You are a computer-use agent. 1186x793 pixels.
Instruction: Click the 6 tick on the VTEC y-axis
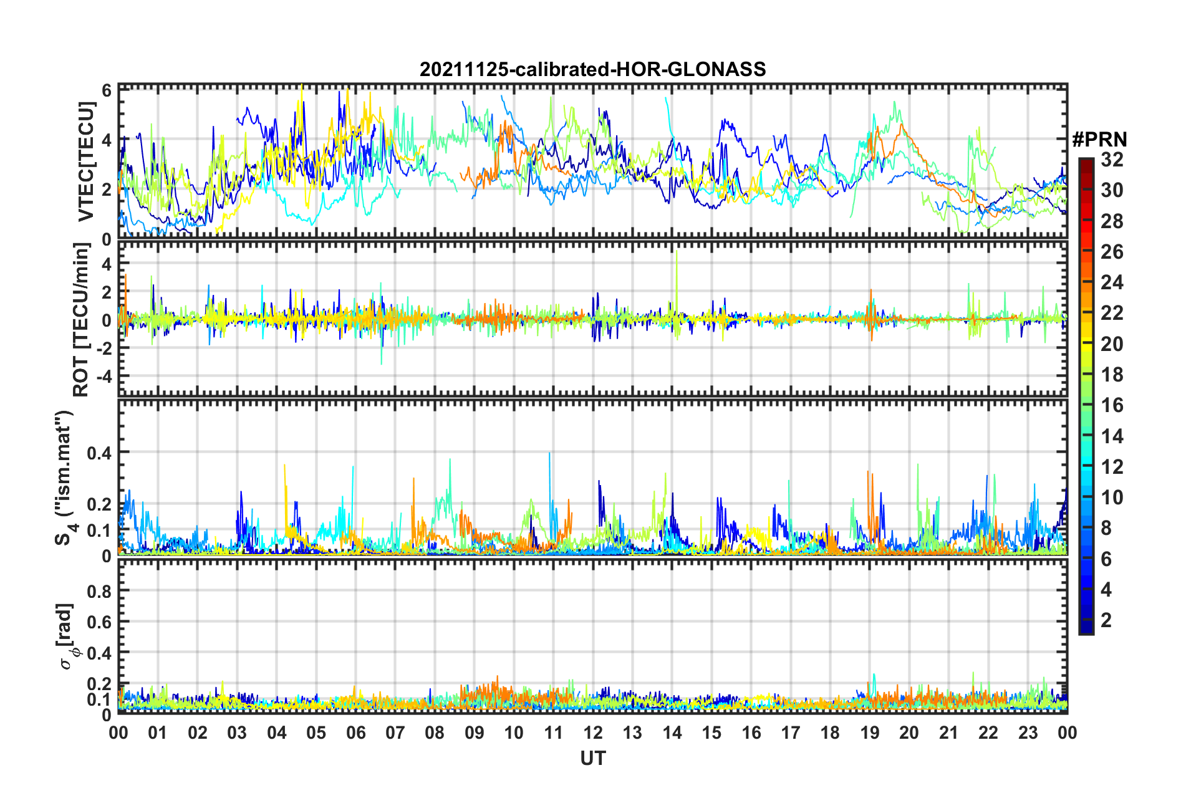107,90
